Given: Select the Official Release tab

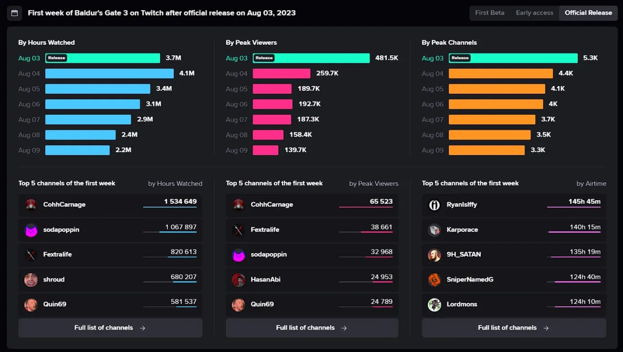Looking at the screenshot, I should [x=588, y=13].
